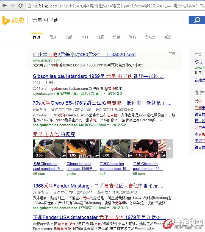Open ku6 video title link
The image size is (205, 232).
coord(115,166)
